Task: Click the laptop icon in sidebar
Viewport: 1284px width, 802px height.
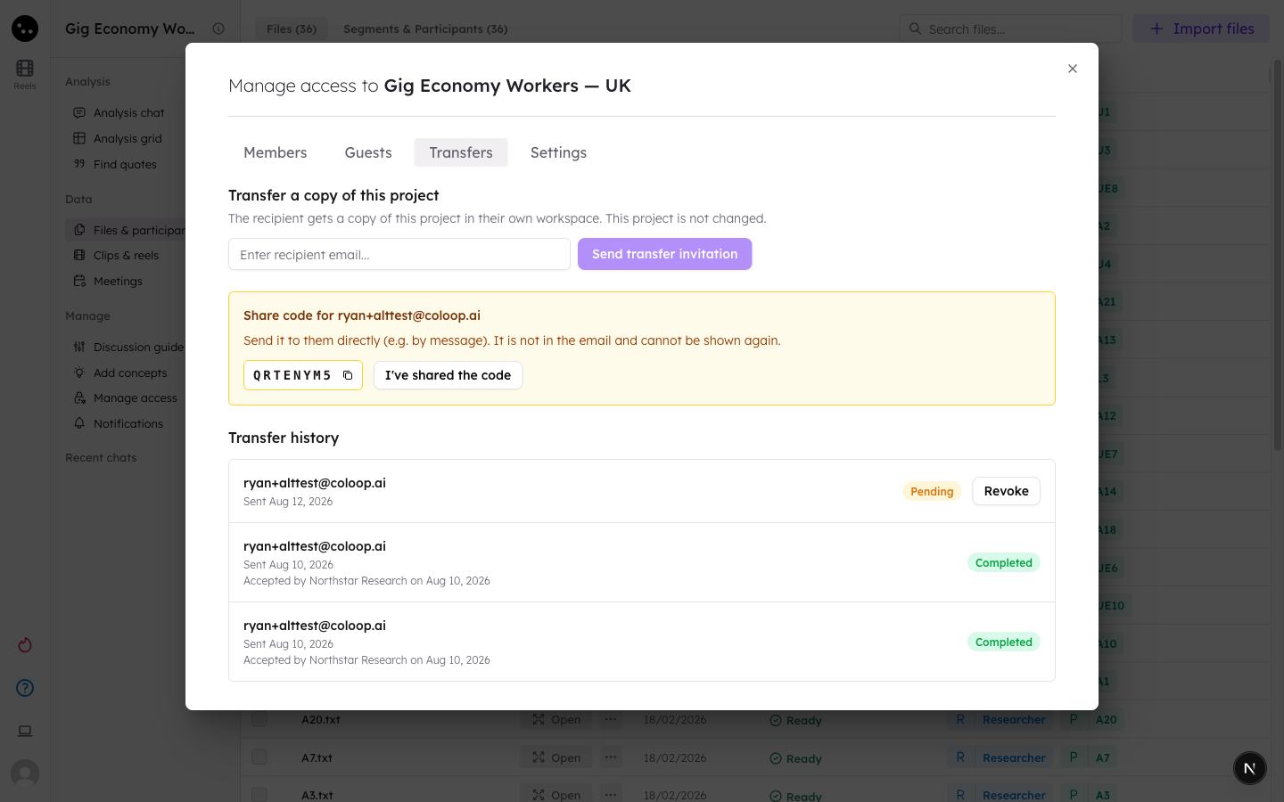Action: point(25,731)
